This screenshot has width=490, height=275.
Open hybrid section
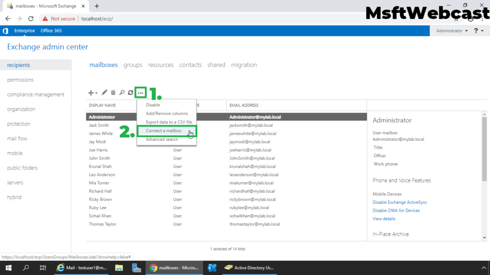[x=14, y=197]
